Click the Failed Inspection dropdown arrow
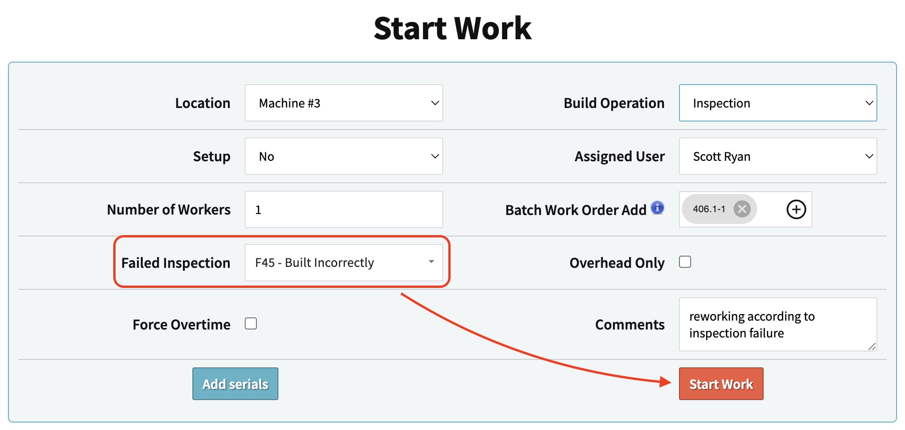Screen dimensions: 905x430 [431, 262]
